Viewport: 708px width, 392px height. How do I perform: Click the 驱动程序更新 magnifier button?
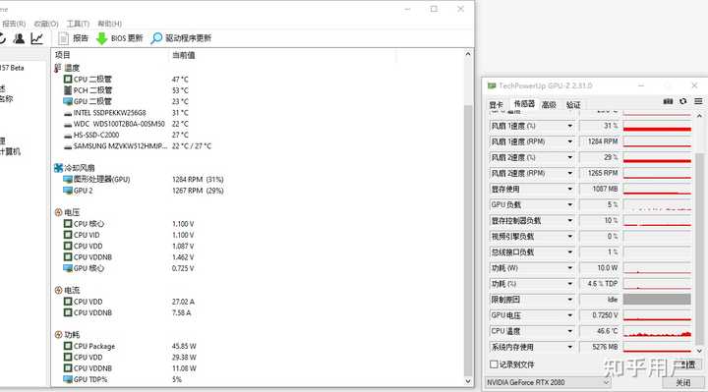tap(181, 38)
